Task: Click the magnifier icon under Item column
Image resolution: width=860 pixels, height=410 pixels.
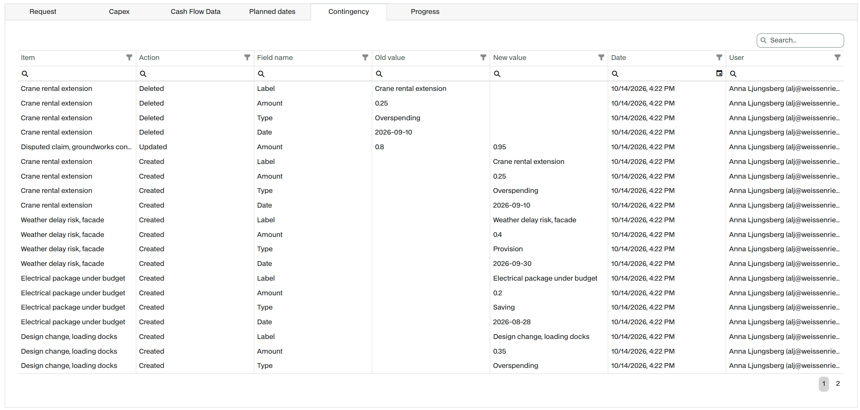Action: [25, 74]
